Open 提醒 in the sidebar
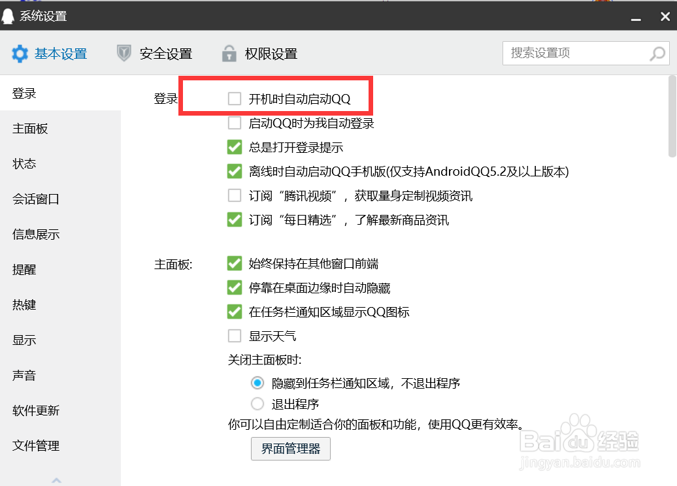 pyautogui.click(x=60, y=270)
